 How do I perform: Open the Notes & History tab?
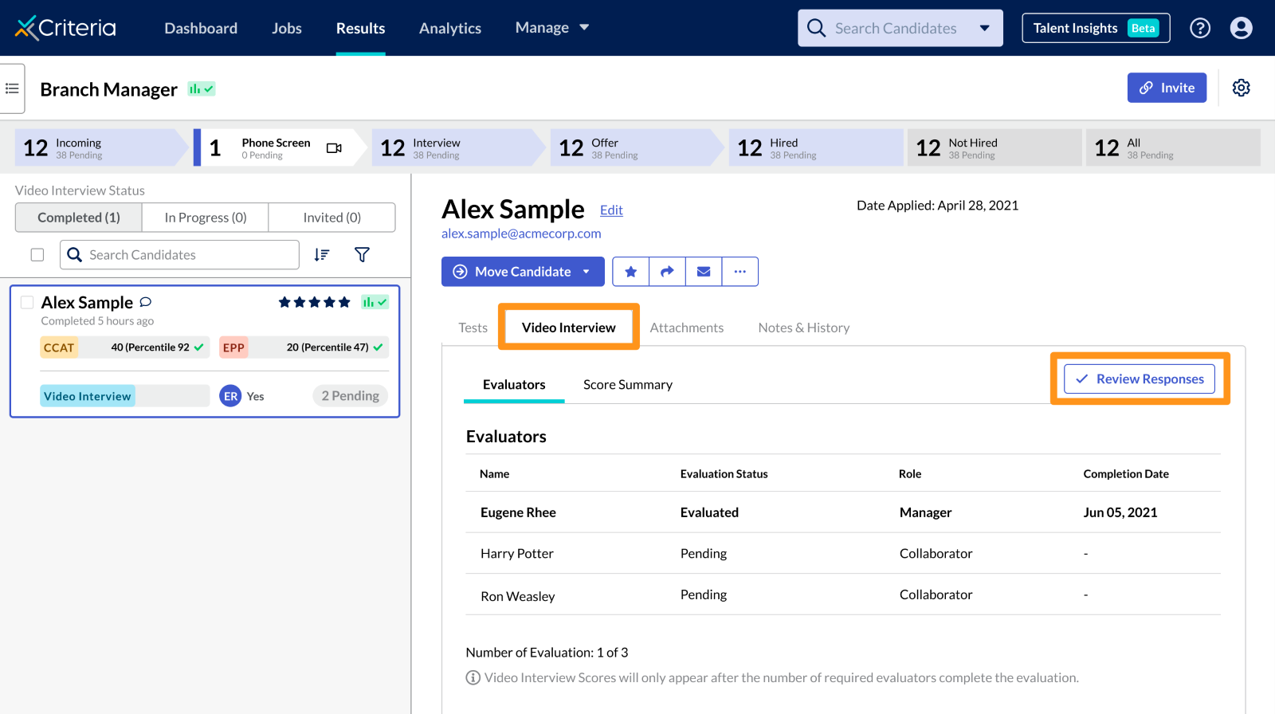803,328
